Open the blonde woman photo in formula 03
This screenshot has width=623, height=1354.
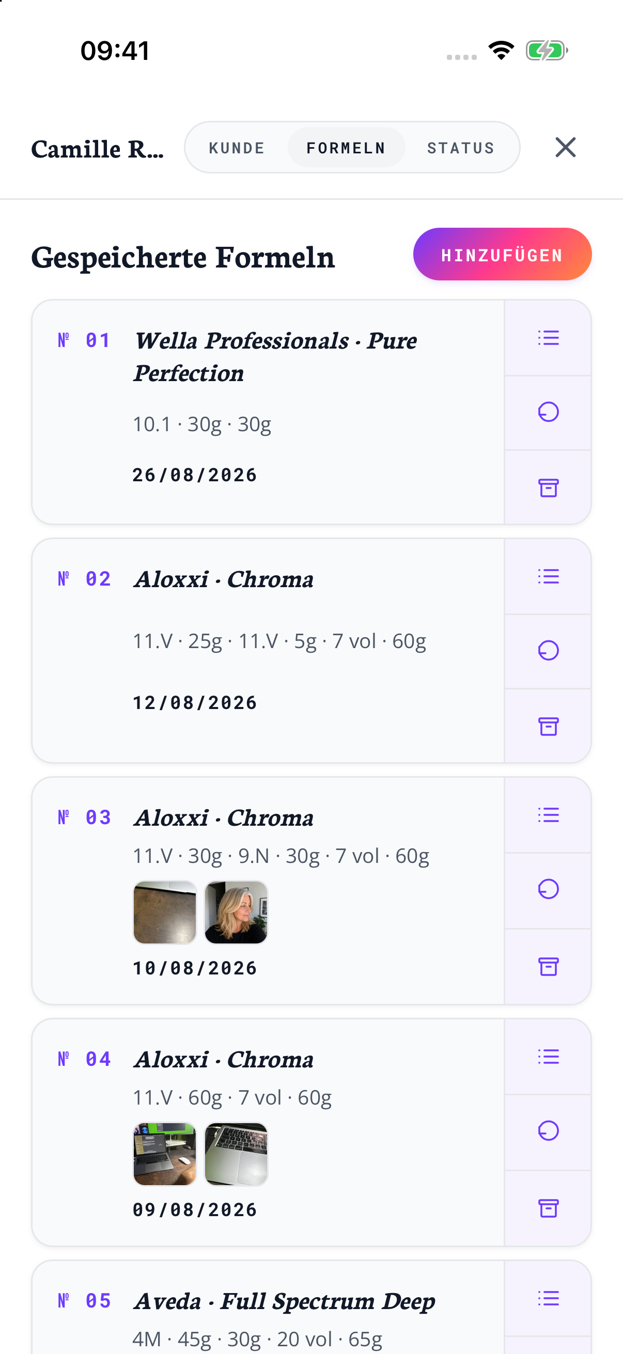coord(236,912)
